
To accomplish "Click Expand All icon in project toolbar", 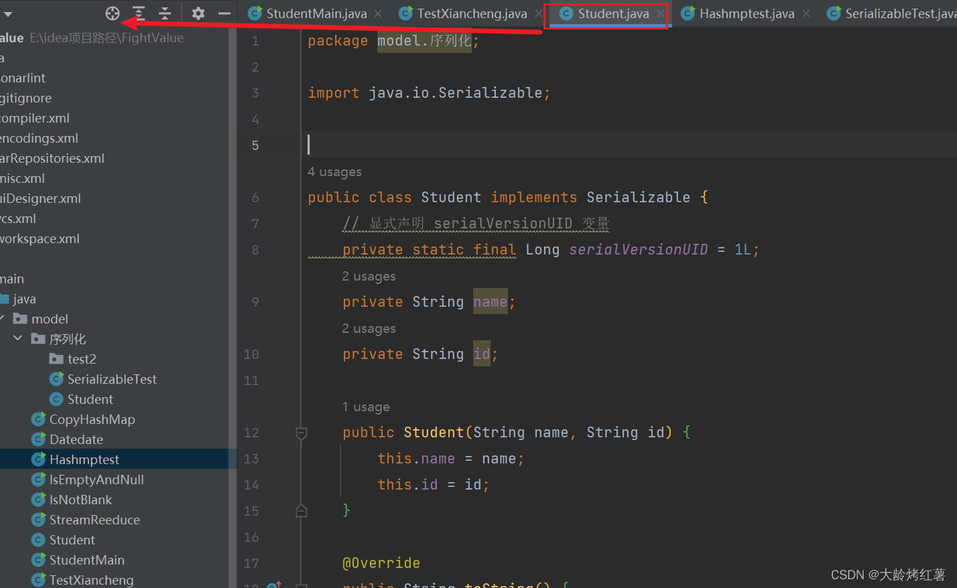I will pos(139,13).
